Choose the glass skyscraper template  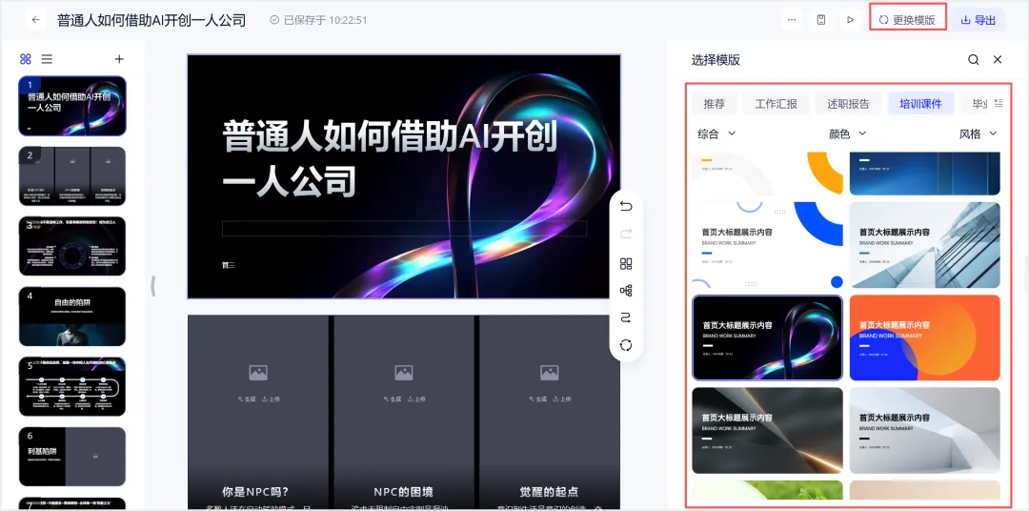click(x=924, y=245)
